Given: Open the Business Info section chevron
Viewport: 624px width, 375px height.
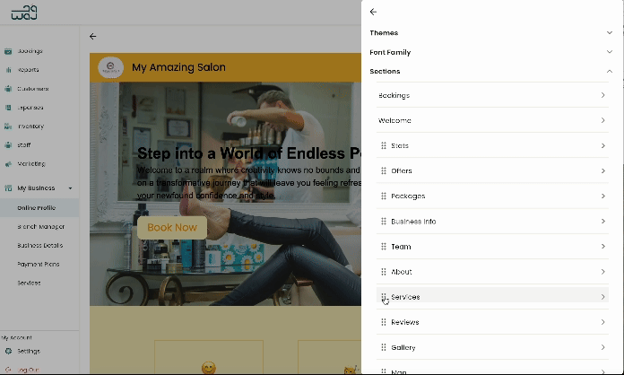Looking at the screenshot, I should coord(602,221).
